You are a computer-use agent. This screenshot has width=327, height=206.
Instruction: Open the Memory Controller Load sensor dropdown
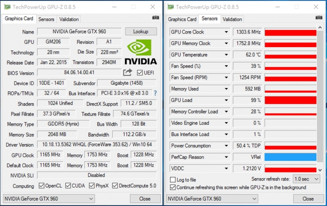tap(226, 112)
